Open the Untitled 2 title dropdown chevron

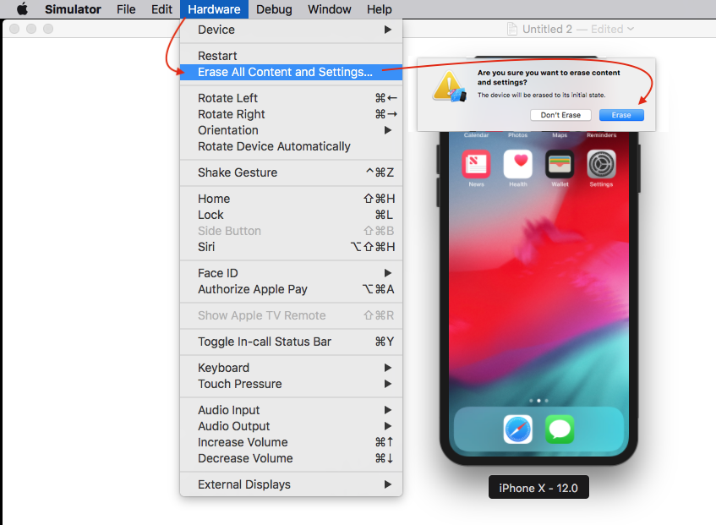point(631,29)
